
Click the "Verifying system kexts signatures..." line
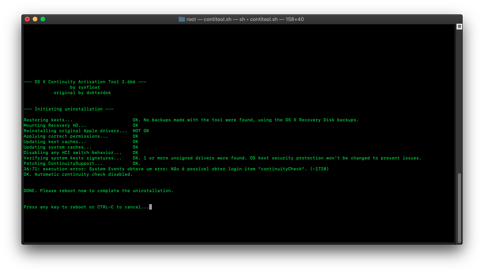[223, 158]
